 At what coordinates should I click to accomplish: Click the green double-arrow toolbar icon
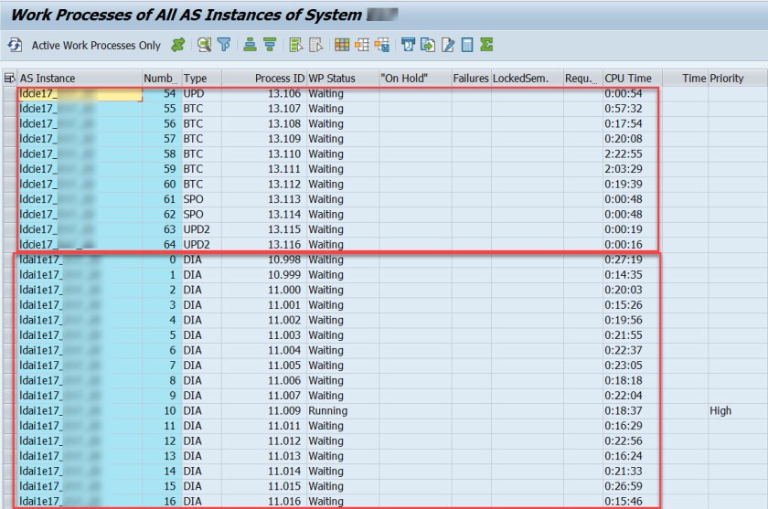tap(178, 45)
